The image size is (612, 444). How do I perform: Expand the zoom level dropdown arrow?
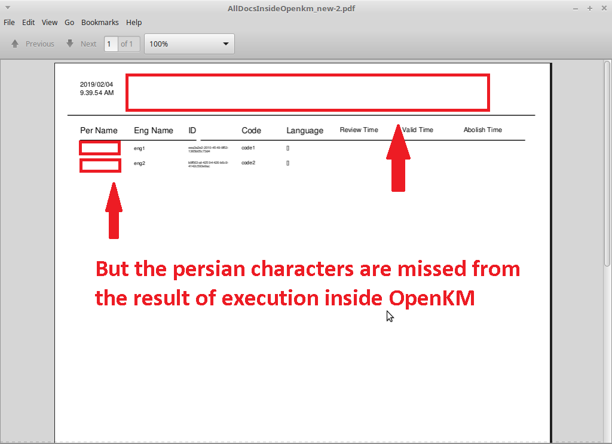point(226,44)
